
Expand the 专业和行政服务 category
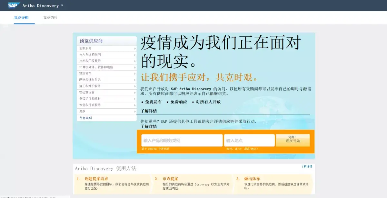pos(107,105)
